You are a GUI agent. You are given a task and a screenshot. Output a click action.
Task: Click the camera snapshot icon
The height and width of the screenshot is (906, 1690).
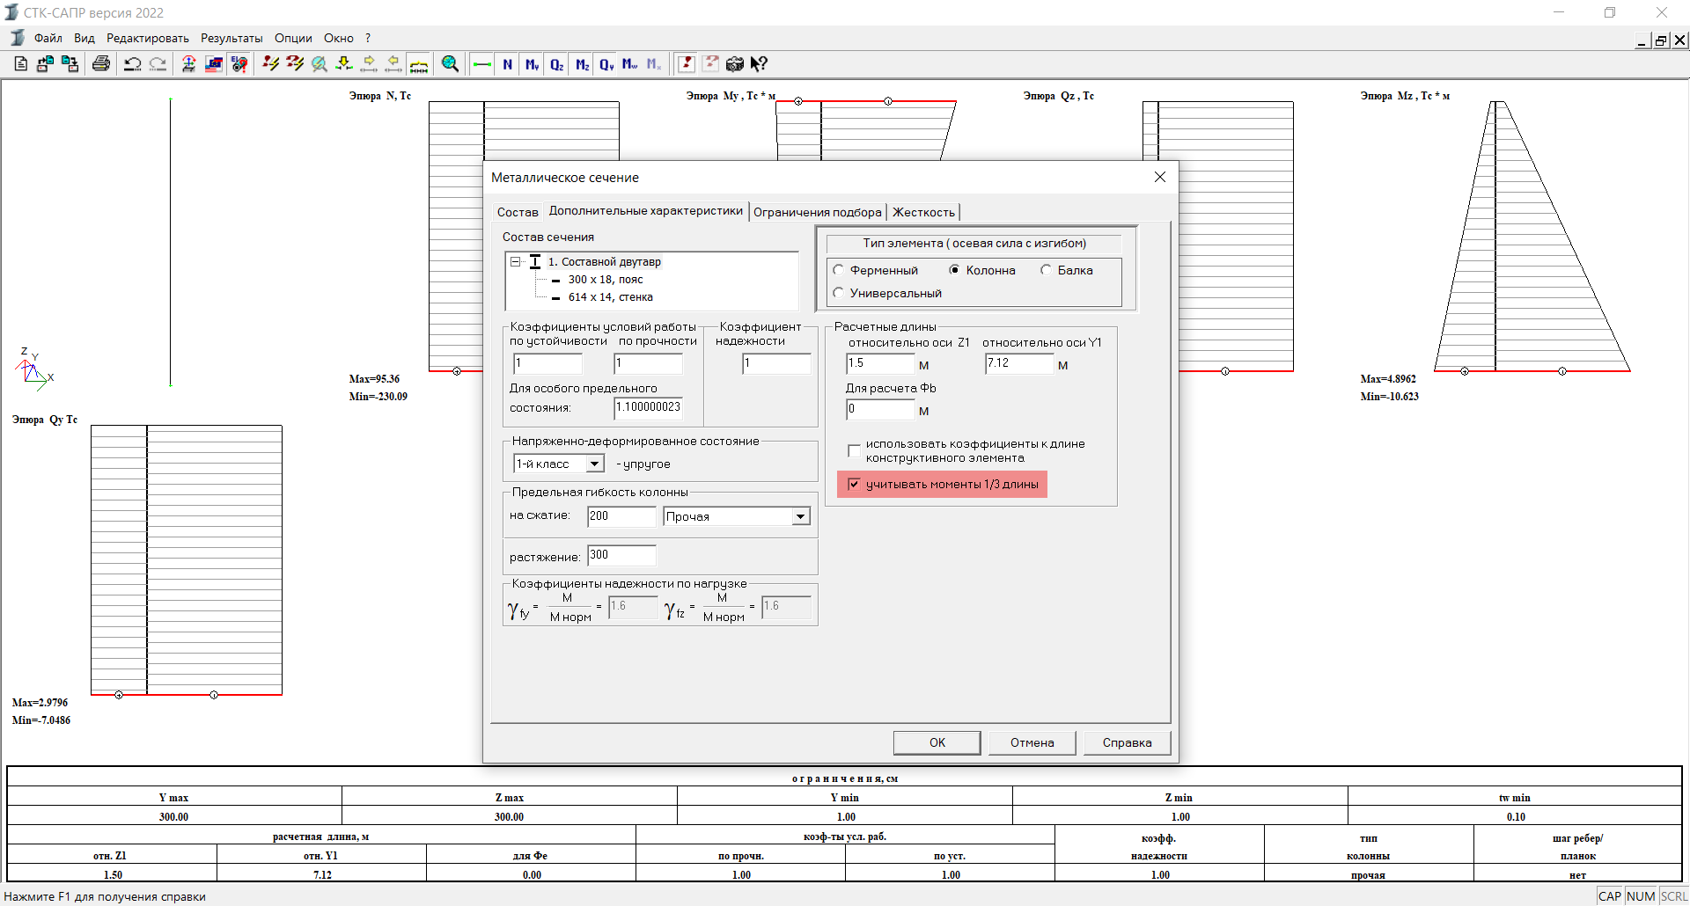pos(734,63)
